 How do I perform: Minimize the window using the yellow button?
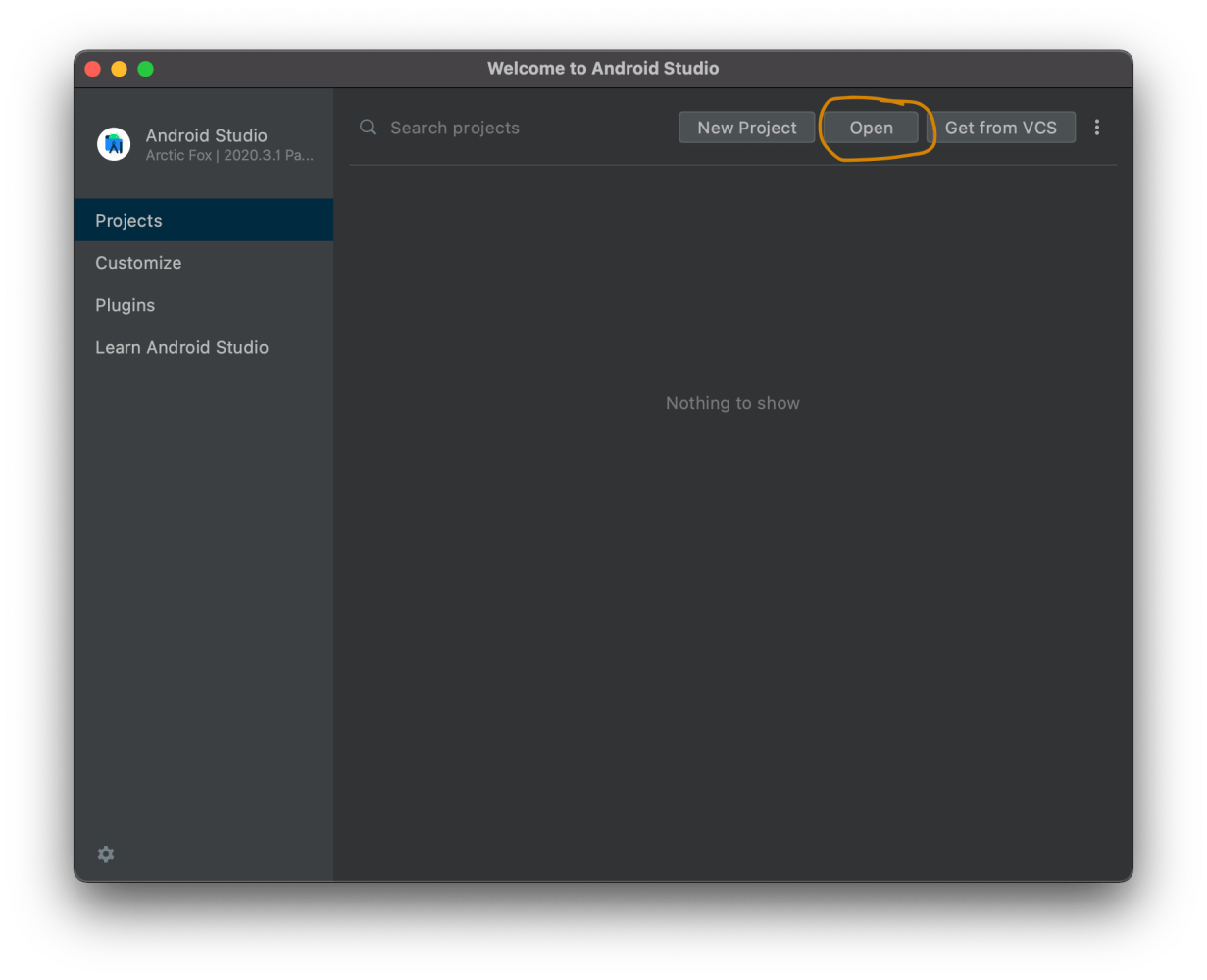pos(119,69)
